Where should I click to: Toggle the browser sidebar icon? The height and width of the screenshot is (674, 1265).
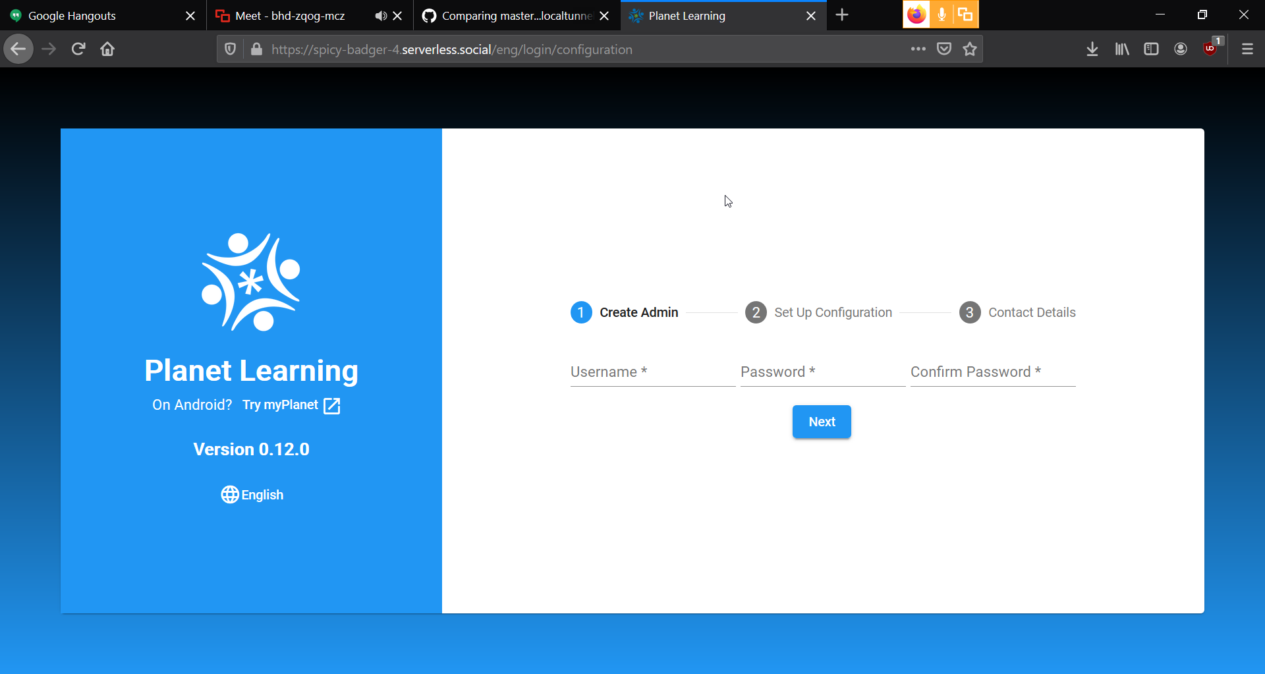(x=1151, y=49)
